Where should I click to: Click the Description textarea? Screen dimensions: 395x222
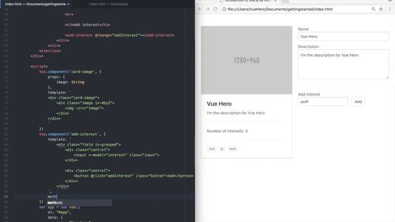343,64
